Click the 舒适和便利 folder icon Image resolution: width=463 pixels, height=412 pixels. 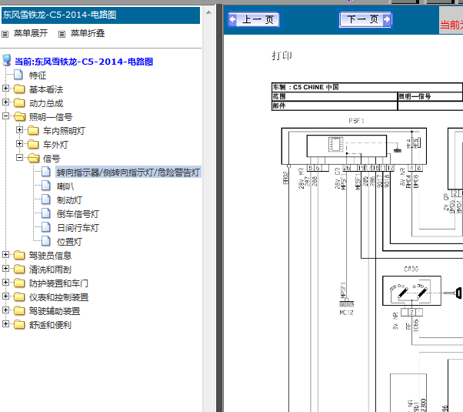click(x=19, y=324)
